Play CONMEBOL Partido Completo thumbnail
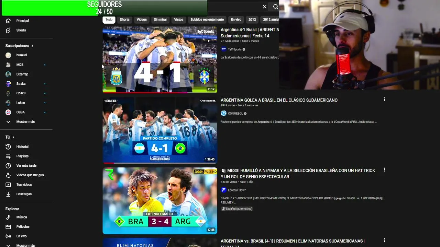Viewport: 440px width, 247px height. click(160, 130)
